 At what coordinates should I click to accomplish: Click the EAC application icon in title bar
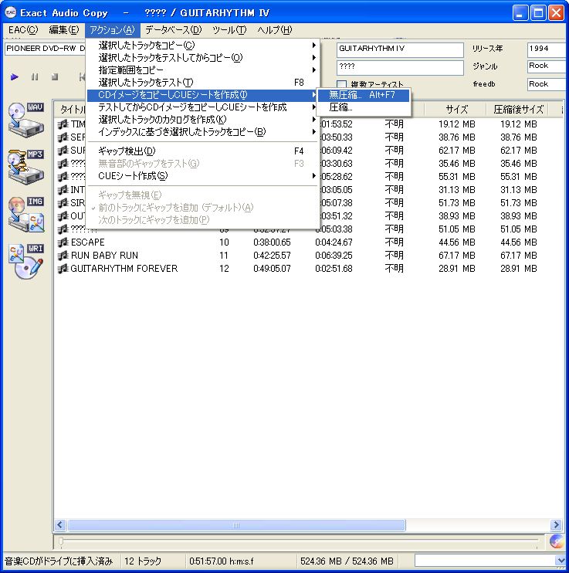11,13
